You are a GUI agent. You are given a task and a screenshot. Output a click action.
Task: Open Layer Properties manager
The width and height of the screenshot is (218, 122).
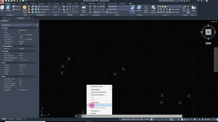coord(153,9)
